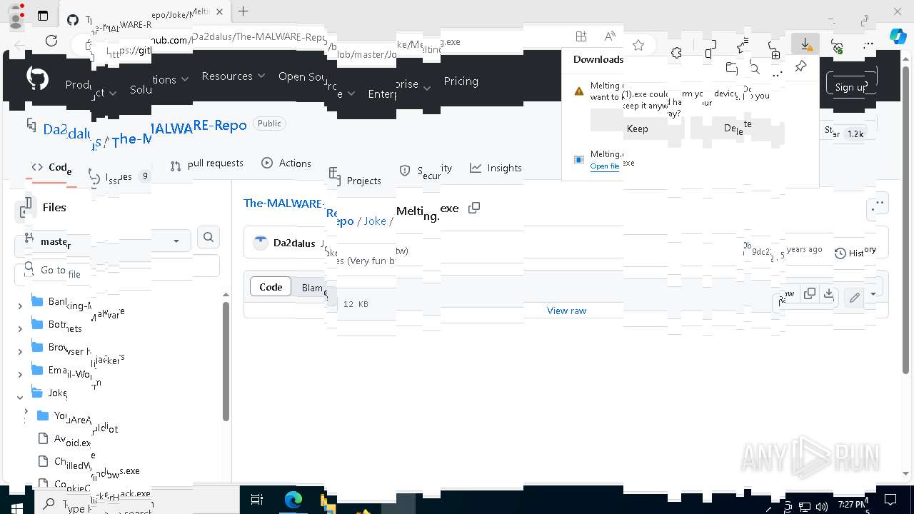Click the View raw link
Image resolution: width=914 pixels, height=514 pixels.
coord(566,311)
